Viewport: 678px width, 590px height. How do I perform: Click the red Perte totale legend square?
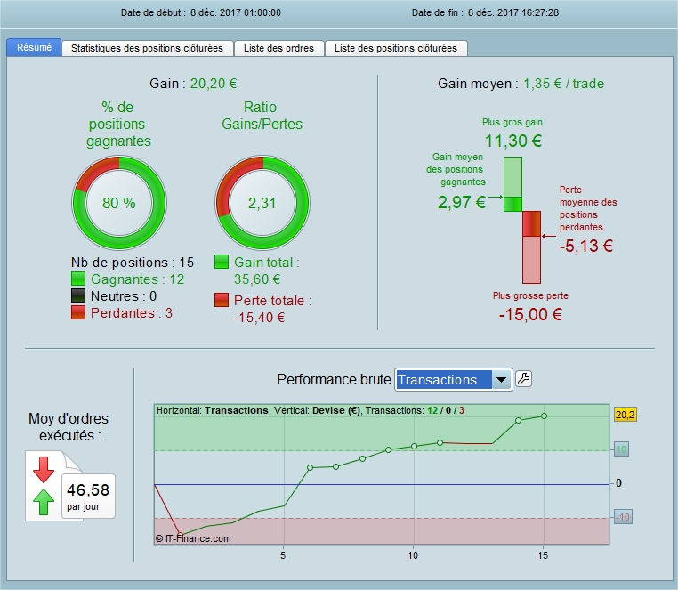pos(222,300)
